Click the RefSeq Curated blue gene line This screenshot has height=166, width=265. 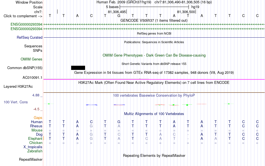[154, 37]
